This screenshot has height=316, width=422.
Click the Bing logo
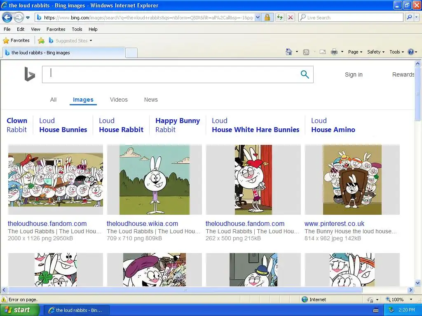30,74
